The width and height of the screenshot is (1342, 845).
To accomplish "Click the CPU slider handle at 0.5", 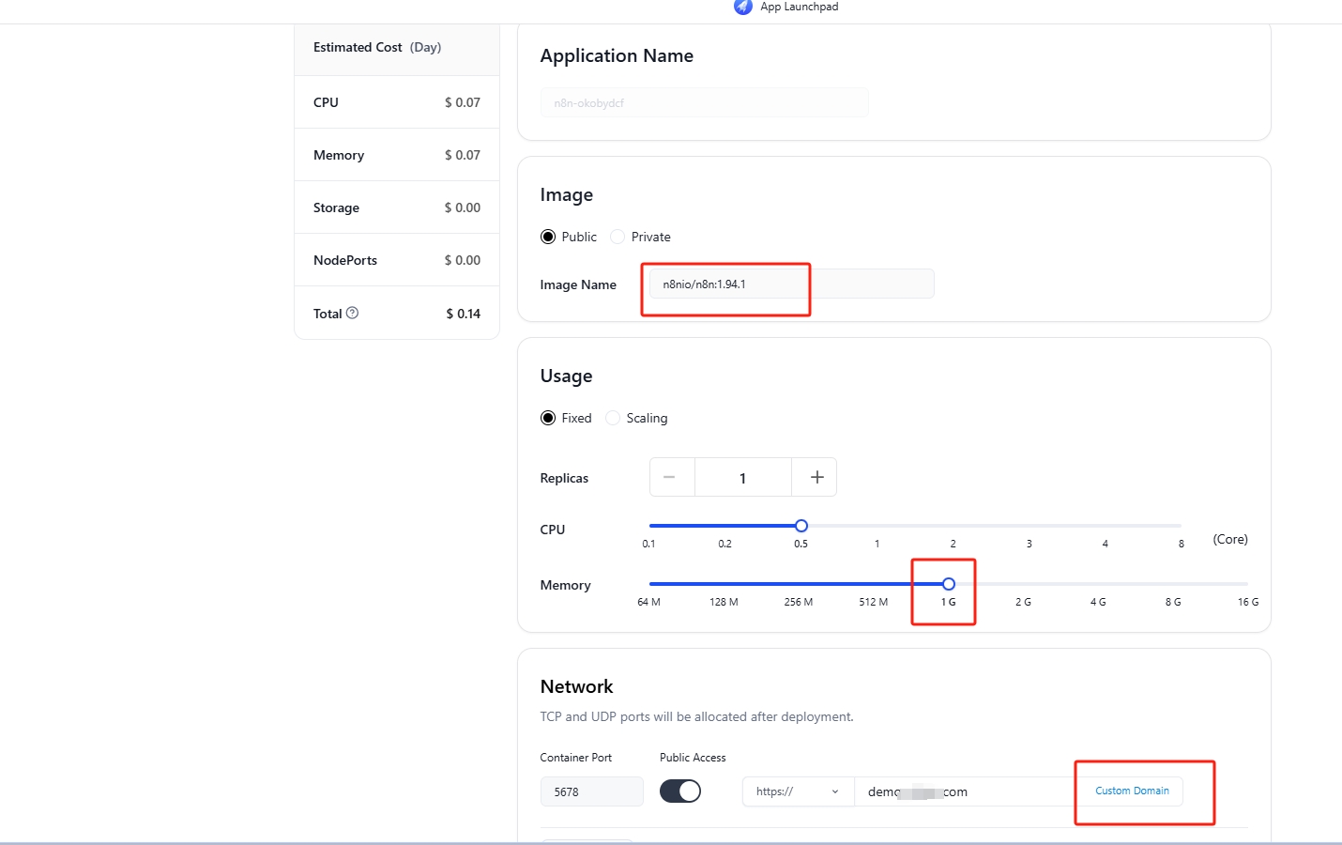I will 801,526.
